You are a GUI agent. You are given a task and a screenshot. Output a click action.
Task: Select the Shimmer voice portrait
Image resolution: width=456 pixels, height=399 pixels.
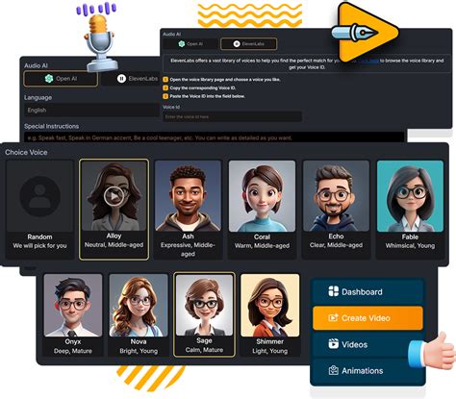270,305
